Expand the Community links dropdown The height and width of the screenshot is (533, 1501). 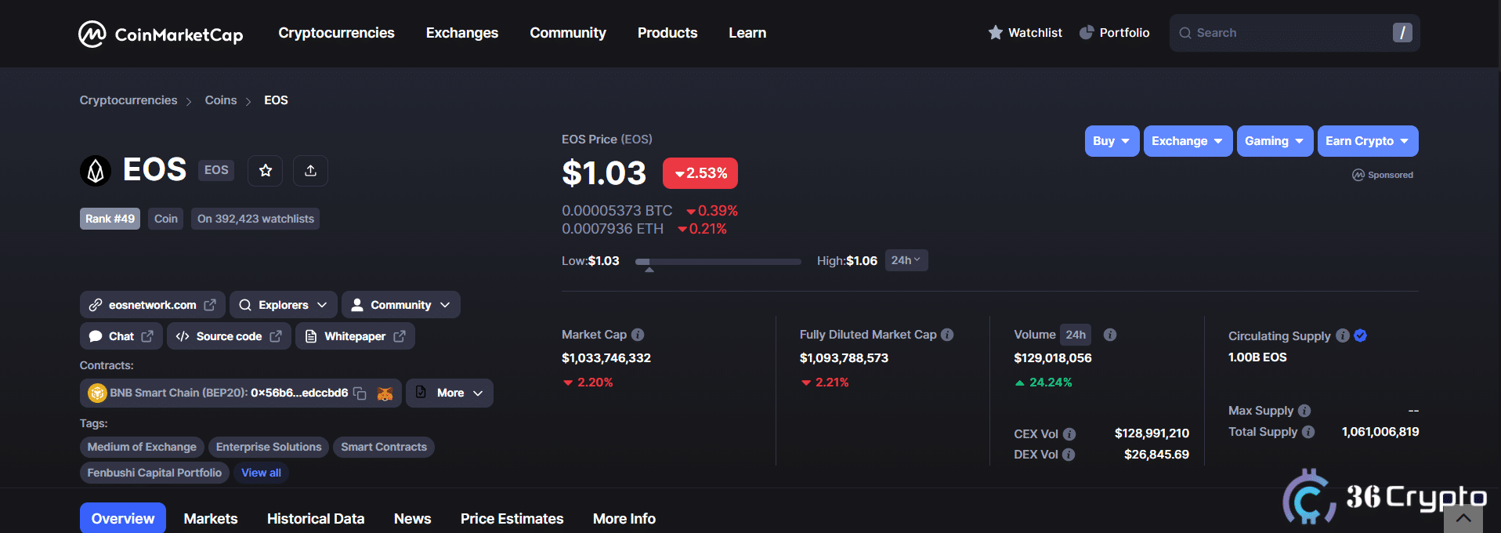pyautogui.click(x=400, y=305)
